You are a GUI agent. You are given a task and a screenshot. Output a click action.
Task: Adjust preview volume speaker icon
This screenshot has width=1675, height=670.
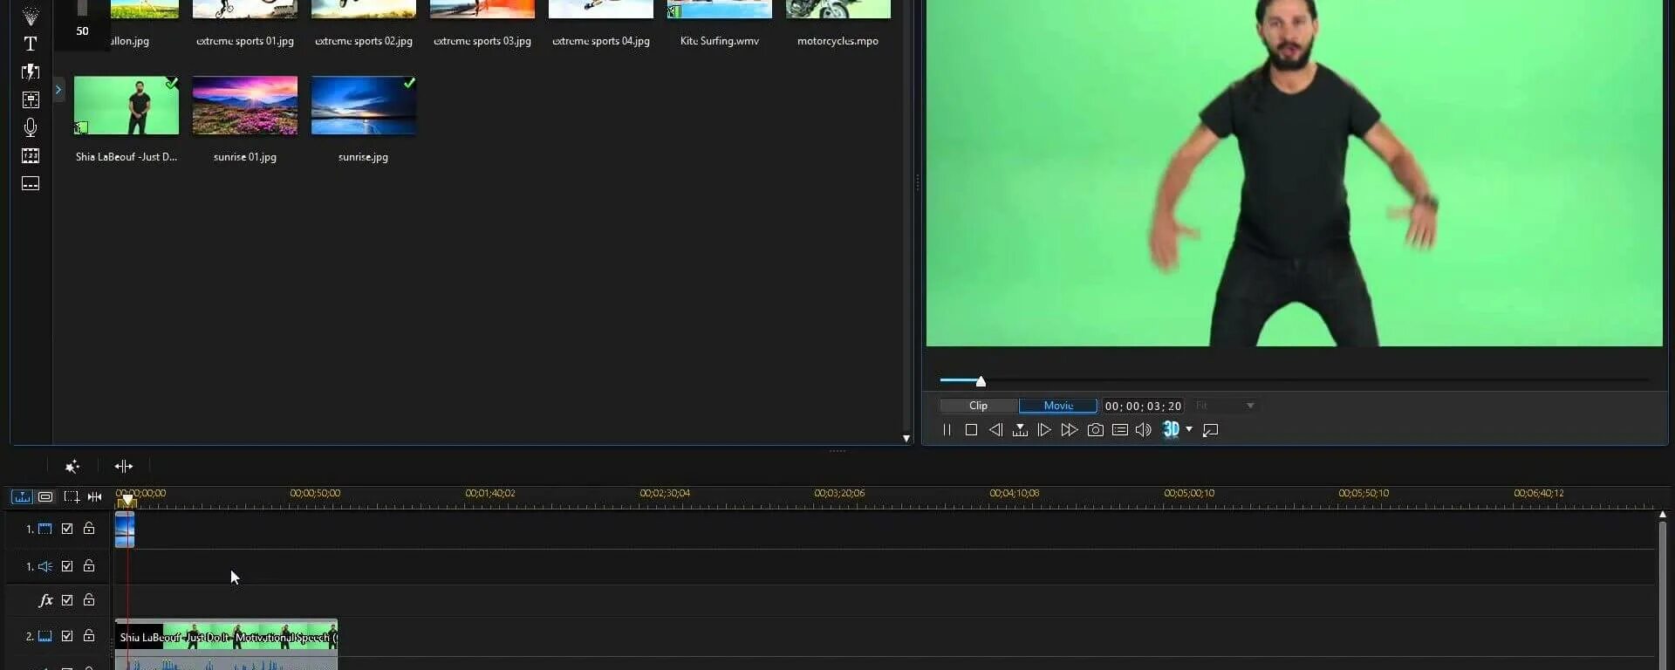tap(1144, 430)
